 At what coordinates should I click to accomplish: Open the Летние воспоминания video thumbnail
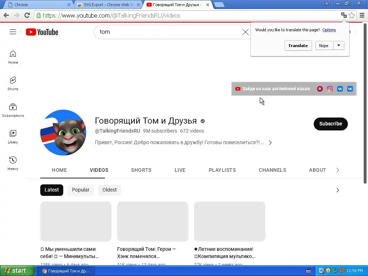(230, 221)
